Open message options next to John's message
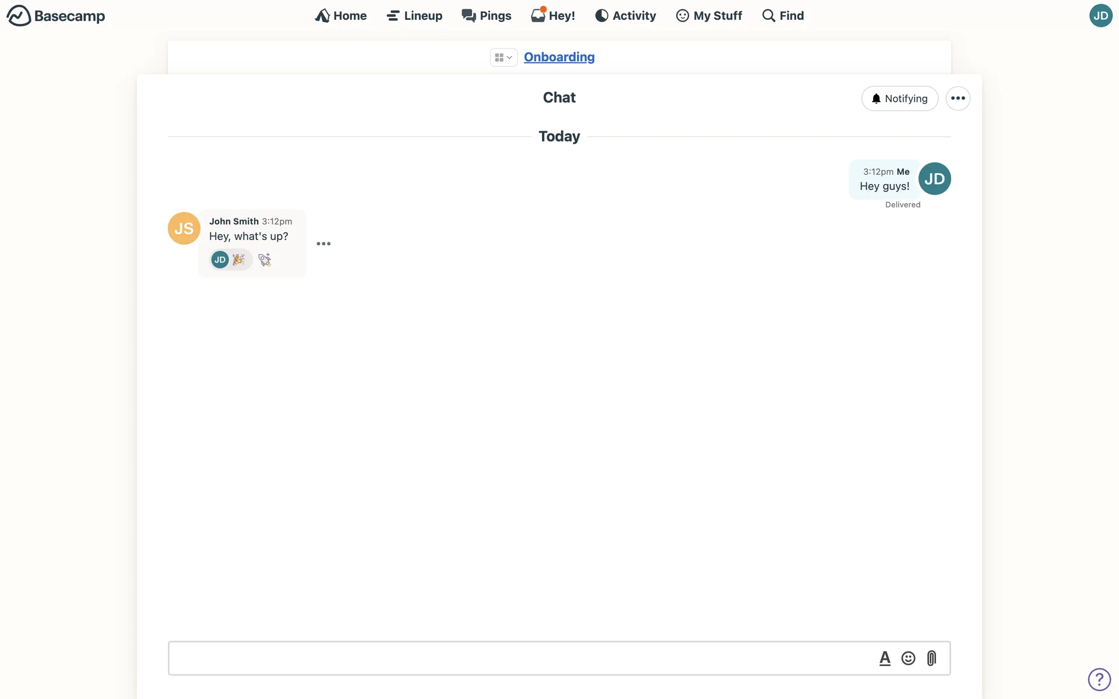Image resolution: width=1119 pixels, height=699 pixels. pyautogui.click(x=323, y=243)
